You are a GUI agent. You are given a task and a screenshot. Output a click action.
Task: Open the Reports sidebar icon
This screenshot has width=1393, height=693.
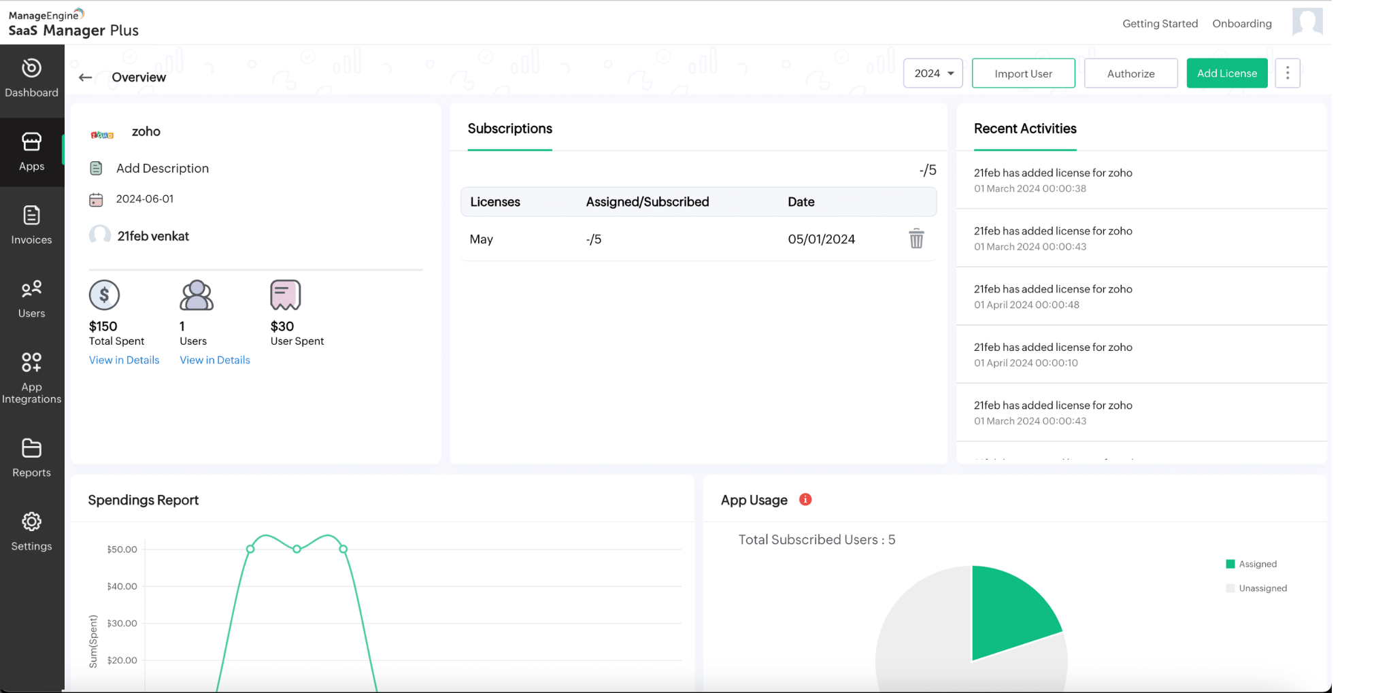coord(31,448)
